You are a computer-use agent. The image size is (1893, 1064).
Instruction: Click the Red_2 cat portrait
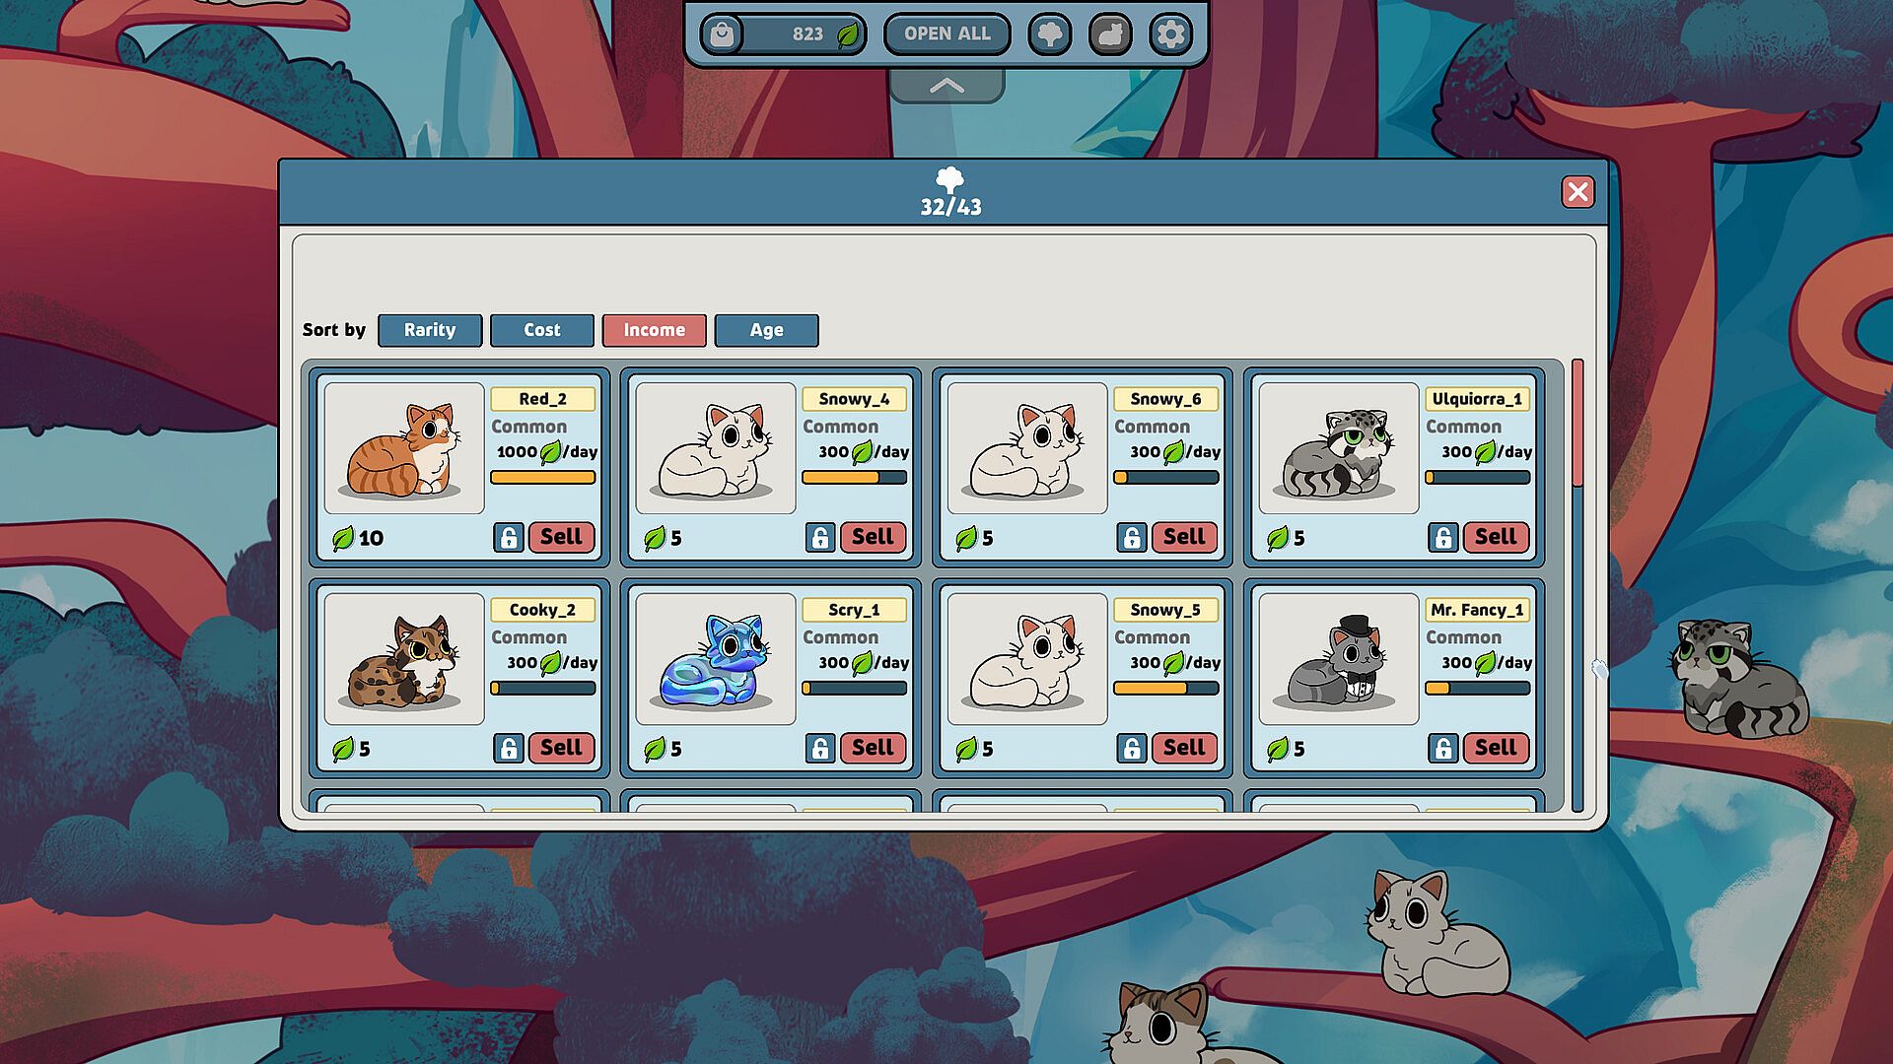tap(403, 448)
